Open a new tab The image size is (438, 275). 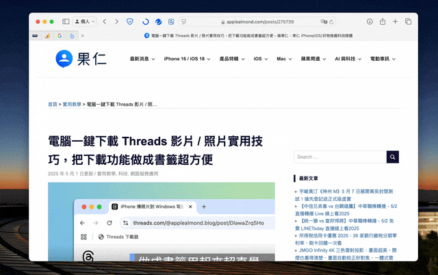coord(395,21)
